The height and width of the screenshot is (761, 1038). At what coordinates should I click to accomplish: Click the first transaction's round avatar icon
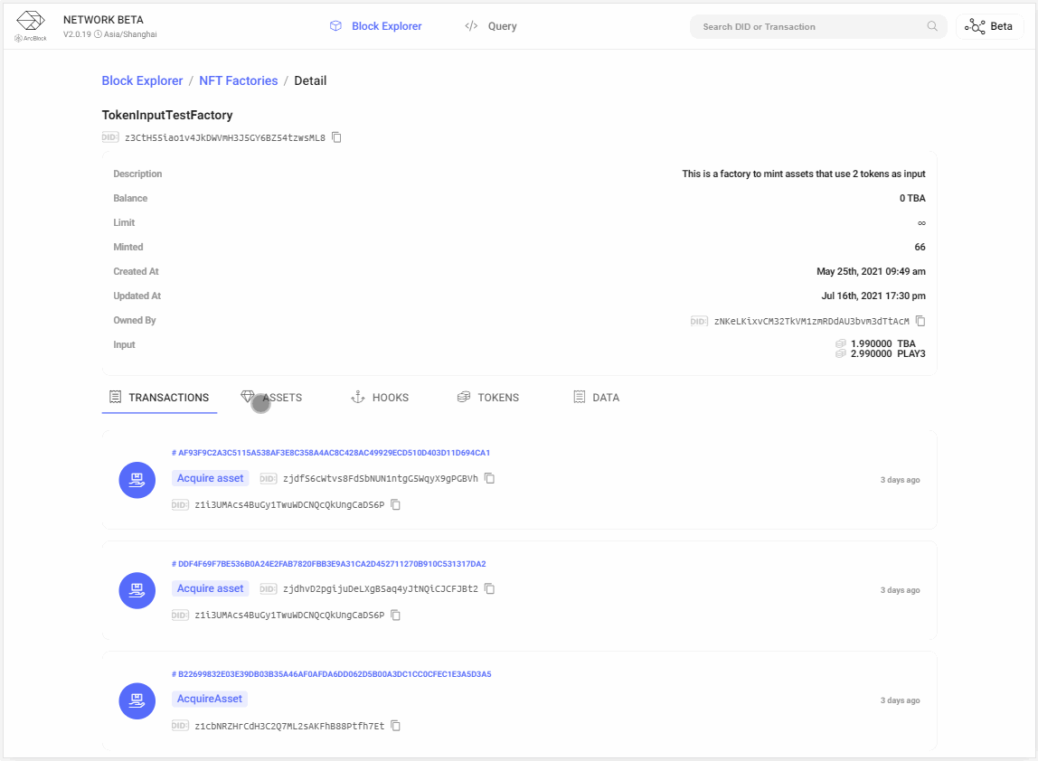[x=137, y=479]
